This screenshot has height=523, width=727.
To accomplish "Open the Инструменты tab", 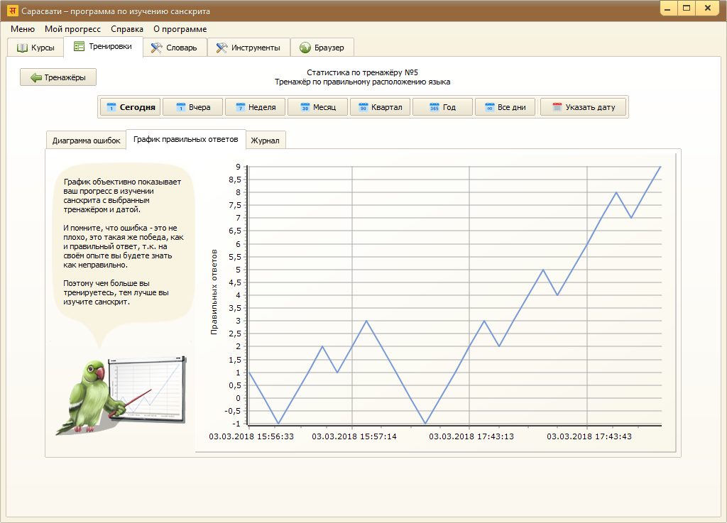I will tap(248, 48).
